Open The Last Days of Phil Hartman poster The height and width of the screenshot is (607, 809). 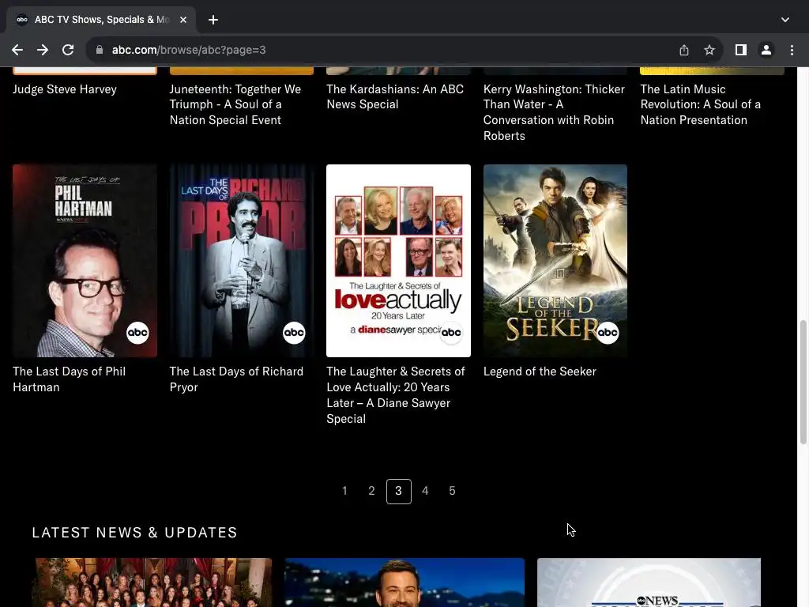coord(85,261)
